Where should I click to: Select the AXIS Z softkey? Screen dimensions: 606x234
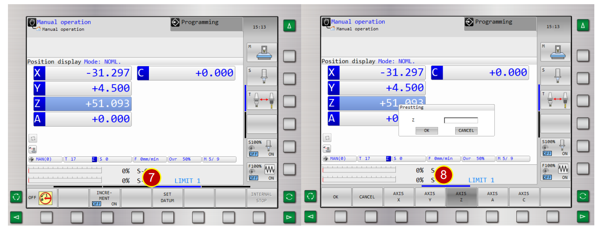point(461,197)
